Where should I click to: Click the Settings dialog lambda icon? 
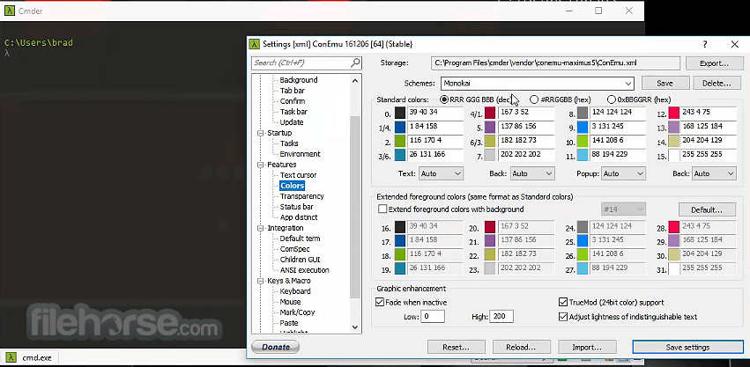(256, 44)
